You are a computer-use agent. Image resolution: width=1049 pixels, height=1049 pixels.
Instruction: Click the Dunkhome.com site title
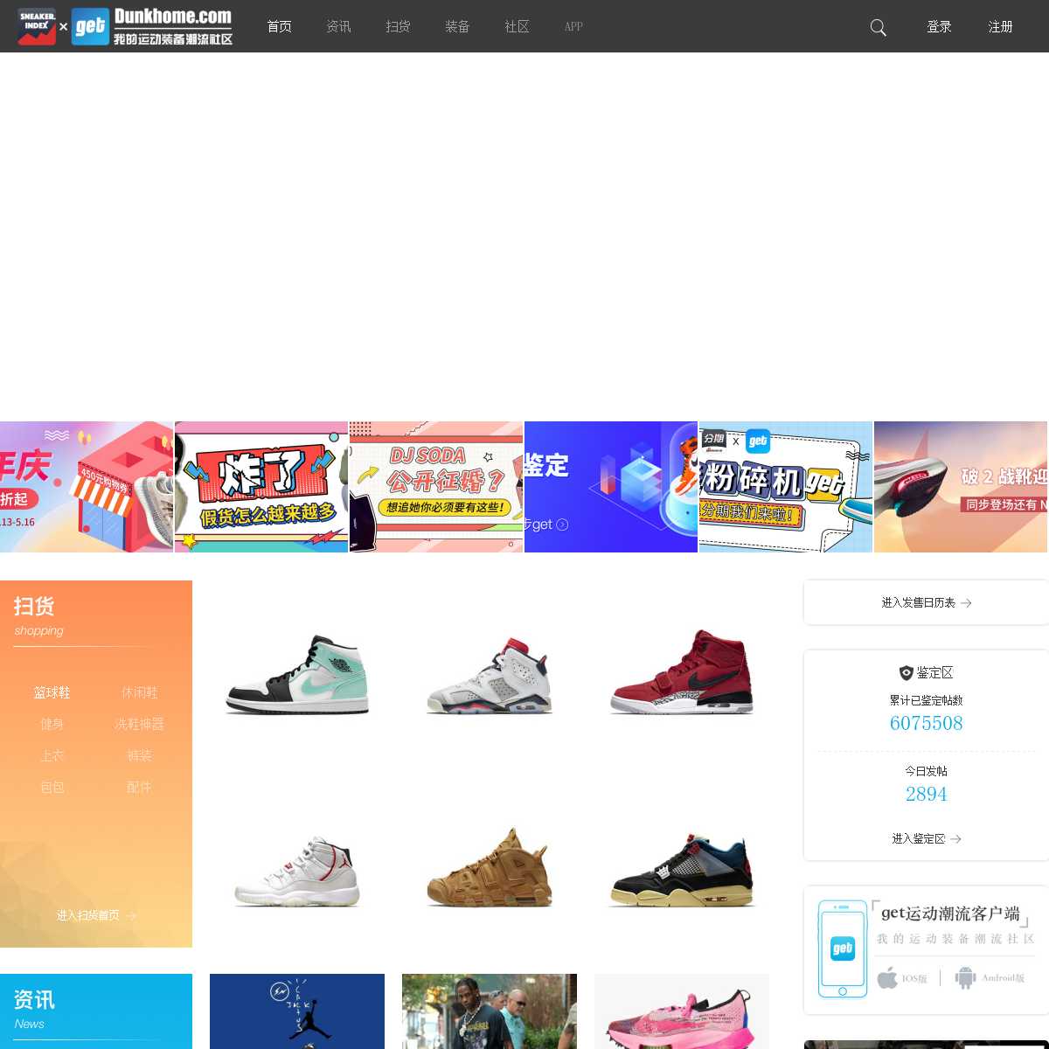[173, 17]
